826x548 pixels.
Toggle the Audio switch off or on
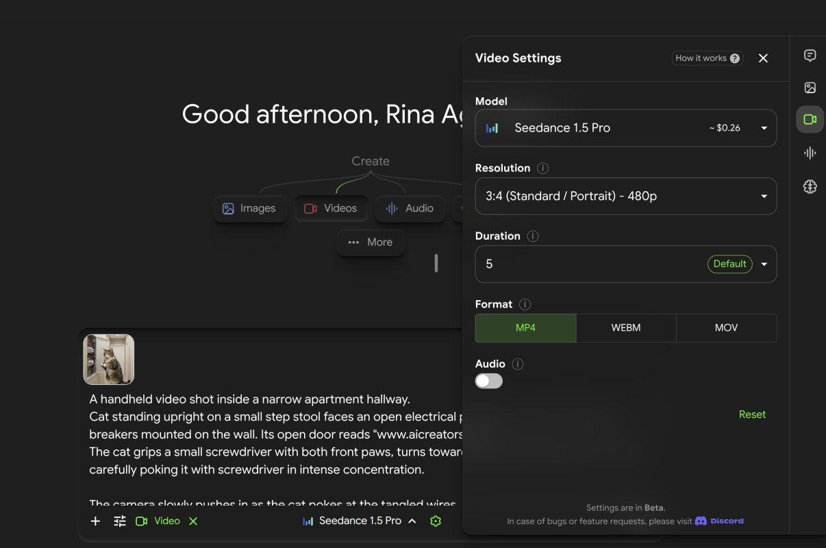488,380
